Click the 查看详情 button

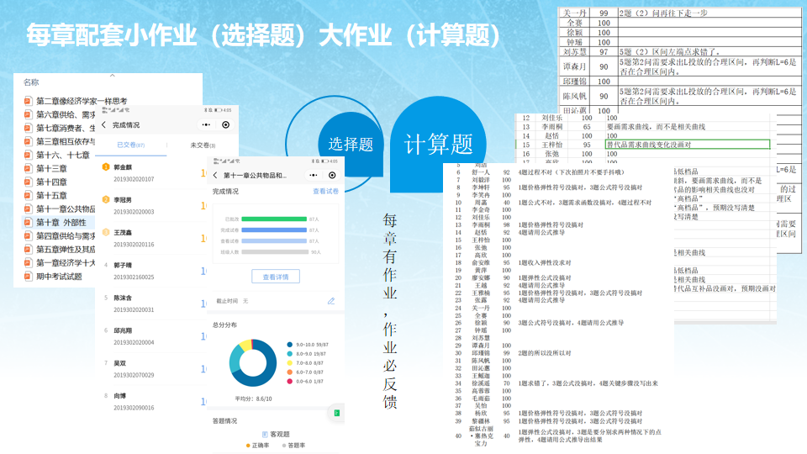point(275,276)
